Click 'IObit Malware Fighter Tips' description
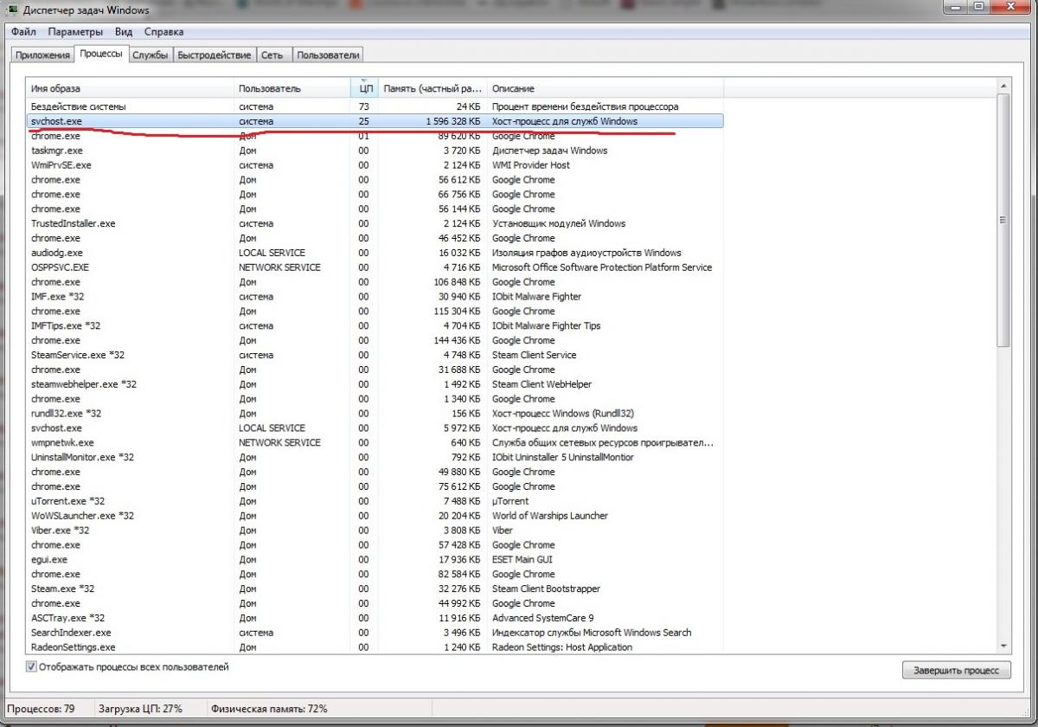Screen dimensions: 1038x727 546,326
